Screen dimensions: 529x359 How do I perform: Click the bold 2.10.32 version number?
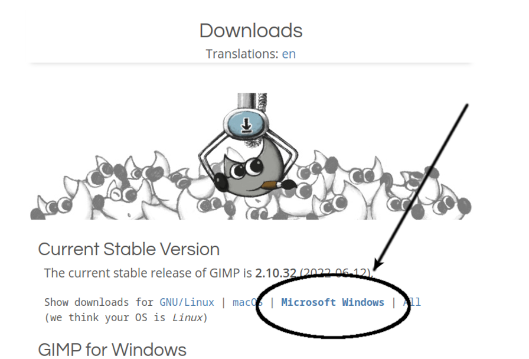(x=276, y=273)
